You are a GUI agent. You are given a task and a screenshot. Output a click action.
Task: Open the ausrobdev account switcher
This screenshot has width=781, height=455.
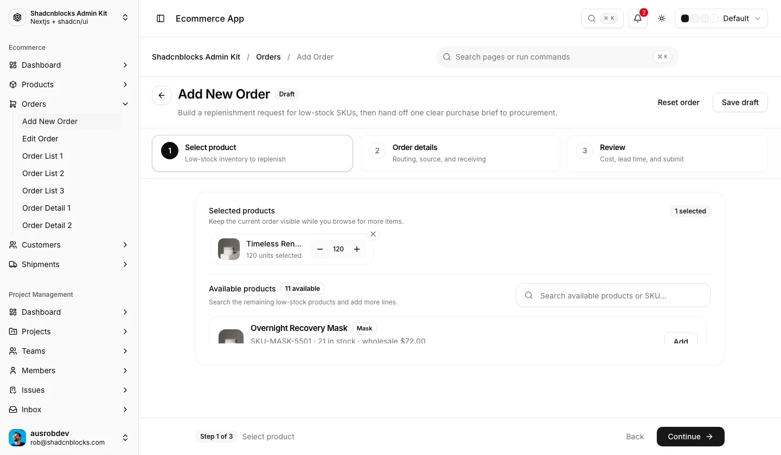pos(69,438)
